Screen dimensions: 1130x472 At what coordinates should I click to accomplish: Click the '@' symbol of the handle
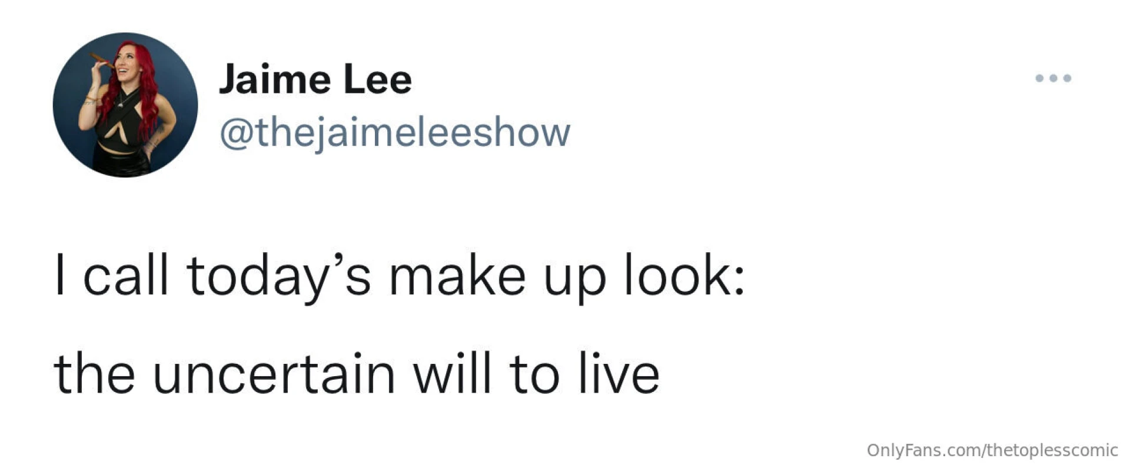pyautogui.click(x=237, y=134)
